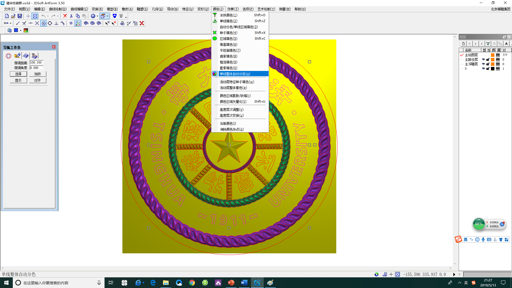Expand the 3D box view dropdown arrow
The height and width of the screenshot is (288, 512).
click(x=107, y=16)
